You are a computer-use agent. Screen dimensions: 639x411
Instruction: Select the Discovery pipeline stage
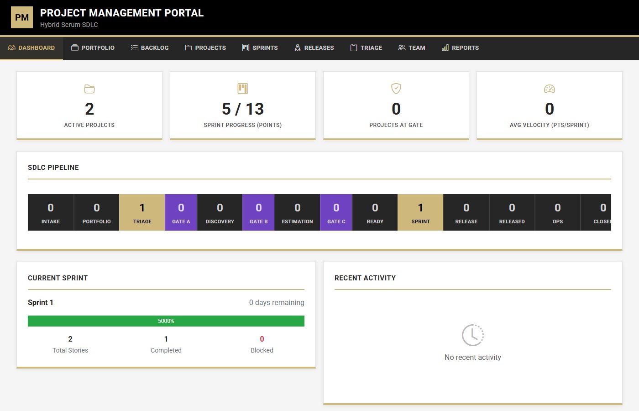(220, 212)
